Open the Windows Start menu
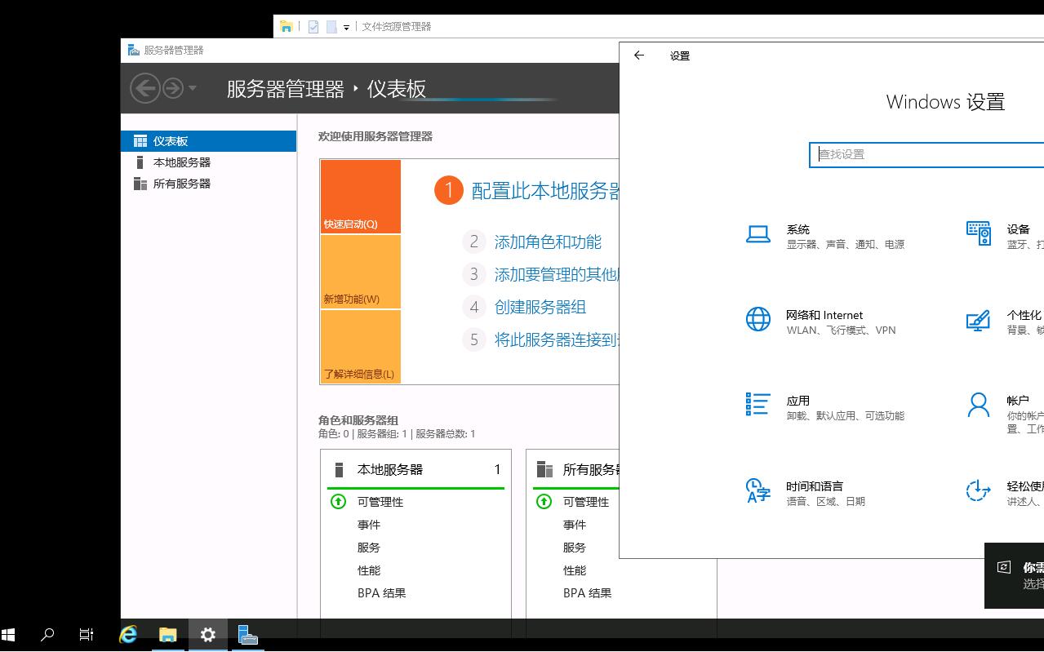The height and width of the screenshot is (652, 1044). coord(9,634)
